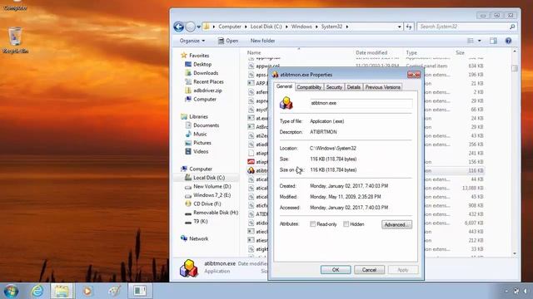Select Local Disk (C:) drive

pyautogui.click(x=209, y=178)
